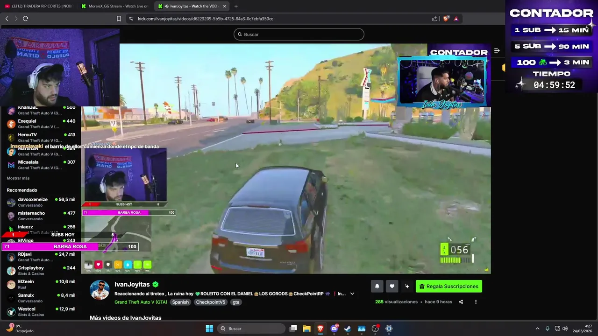Viewport: 598px width, 336px height.
Task: Open the HerouTV channel in the sidebar
Action: 41,137
